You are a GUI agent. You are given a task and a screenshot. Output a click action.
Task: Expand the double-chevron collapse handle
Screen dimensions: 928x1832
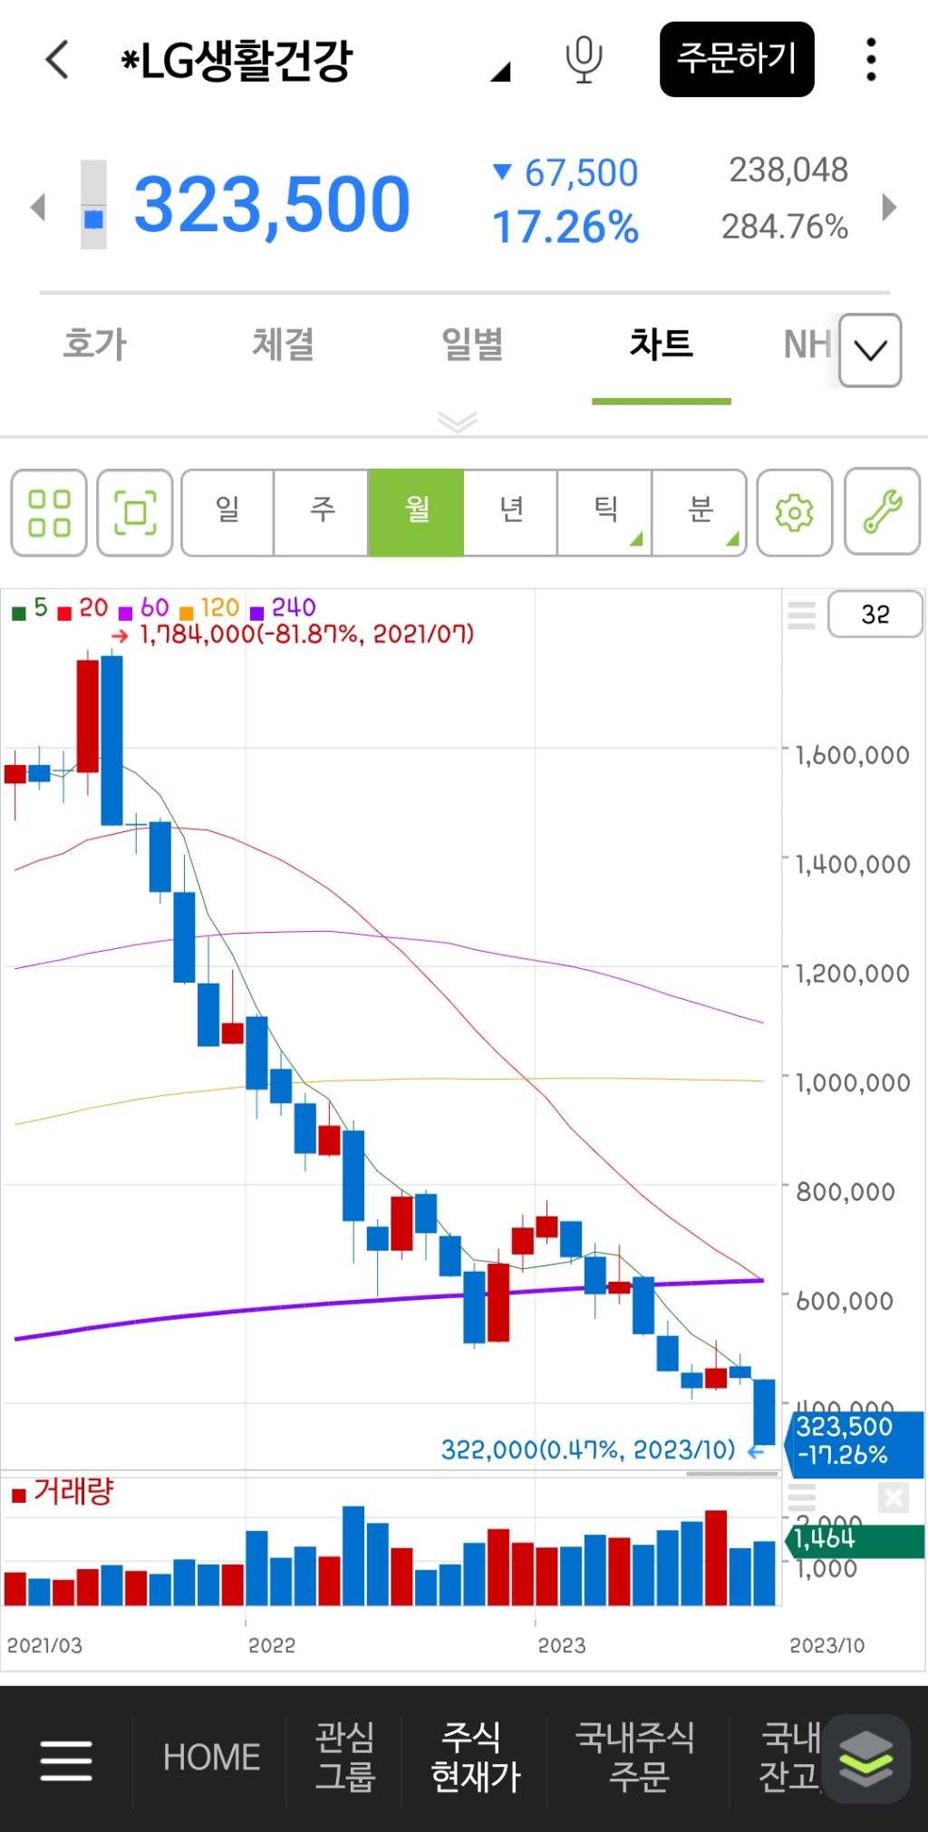(458, 422)
